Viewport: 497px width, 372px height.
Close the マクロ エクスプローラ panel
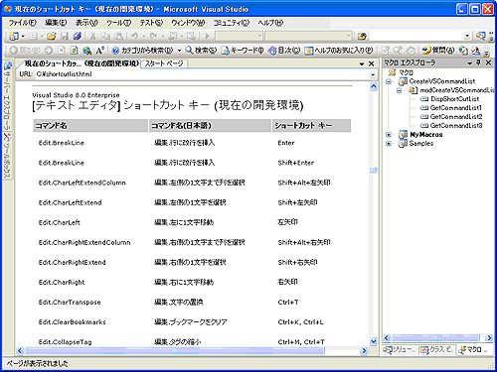[488, 62]
